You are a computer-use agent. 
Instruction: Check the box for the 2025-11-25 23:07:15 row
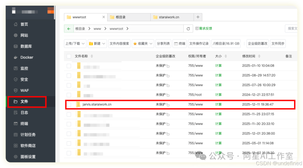click(69, 114)
